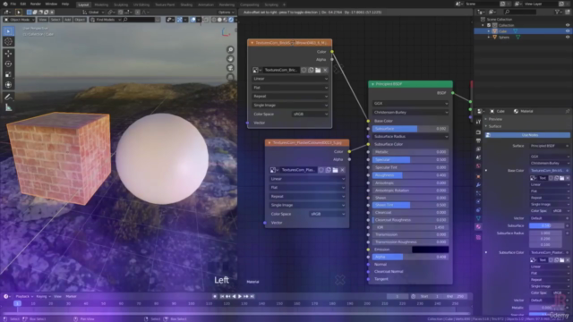
Task: Click the Select Box tool
Action: pos(8,31)
